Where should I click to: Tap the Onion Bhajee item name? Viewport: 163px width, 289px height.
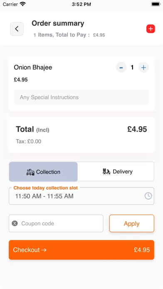pyautogui.click(x=33, y=67)
